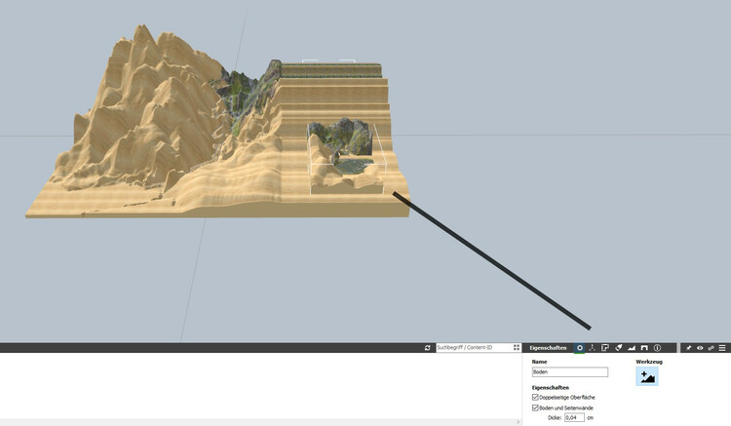Open the terrain slope icon in properties bar

(x=632, y=348)
